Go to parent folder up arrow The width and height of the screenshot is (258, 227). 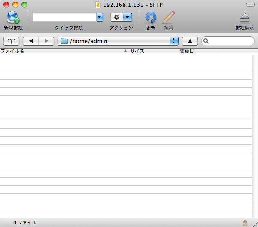pyautogui.click(x=190, y=41)
